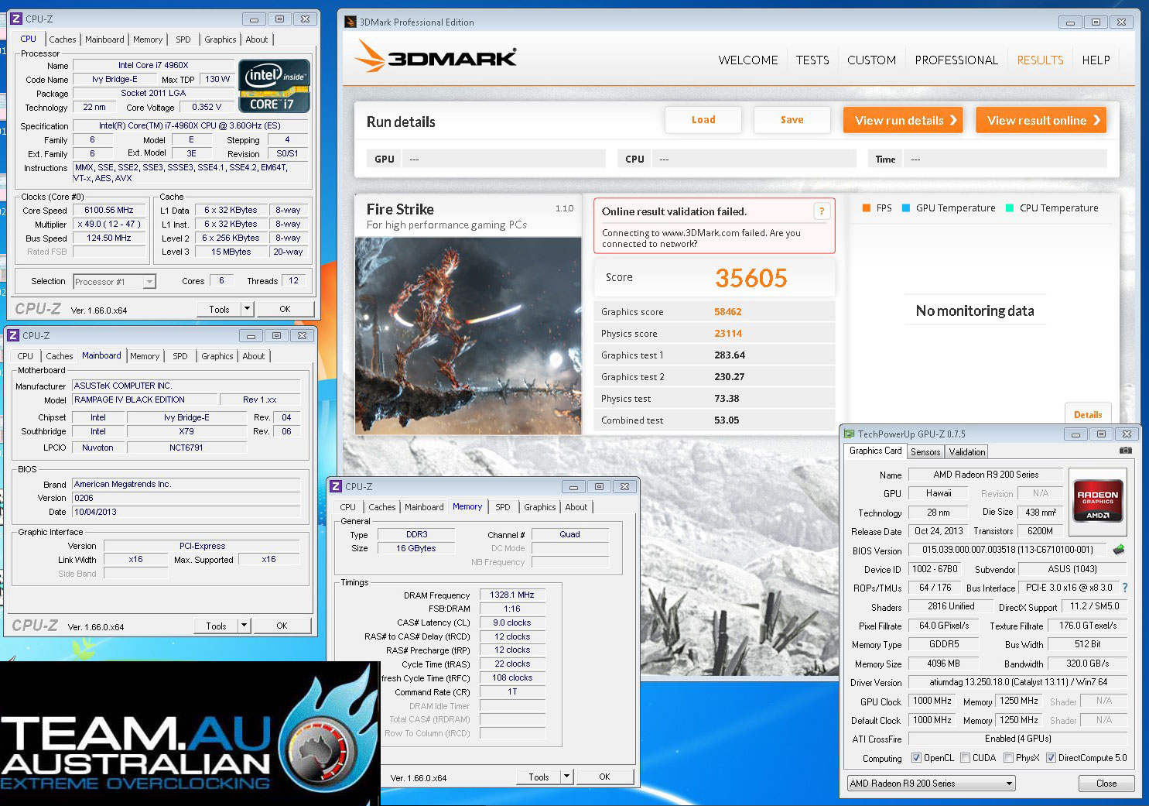Viewport: 1149px width, 806px height.
Task: Click the bus interface question mark in GPU-Z
Action: click(x=1125, y=588)
